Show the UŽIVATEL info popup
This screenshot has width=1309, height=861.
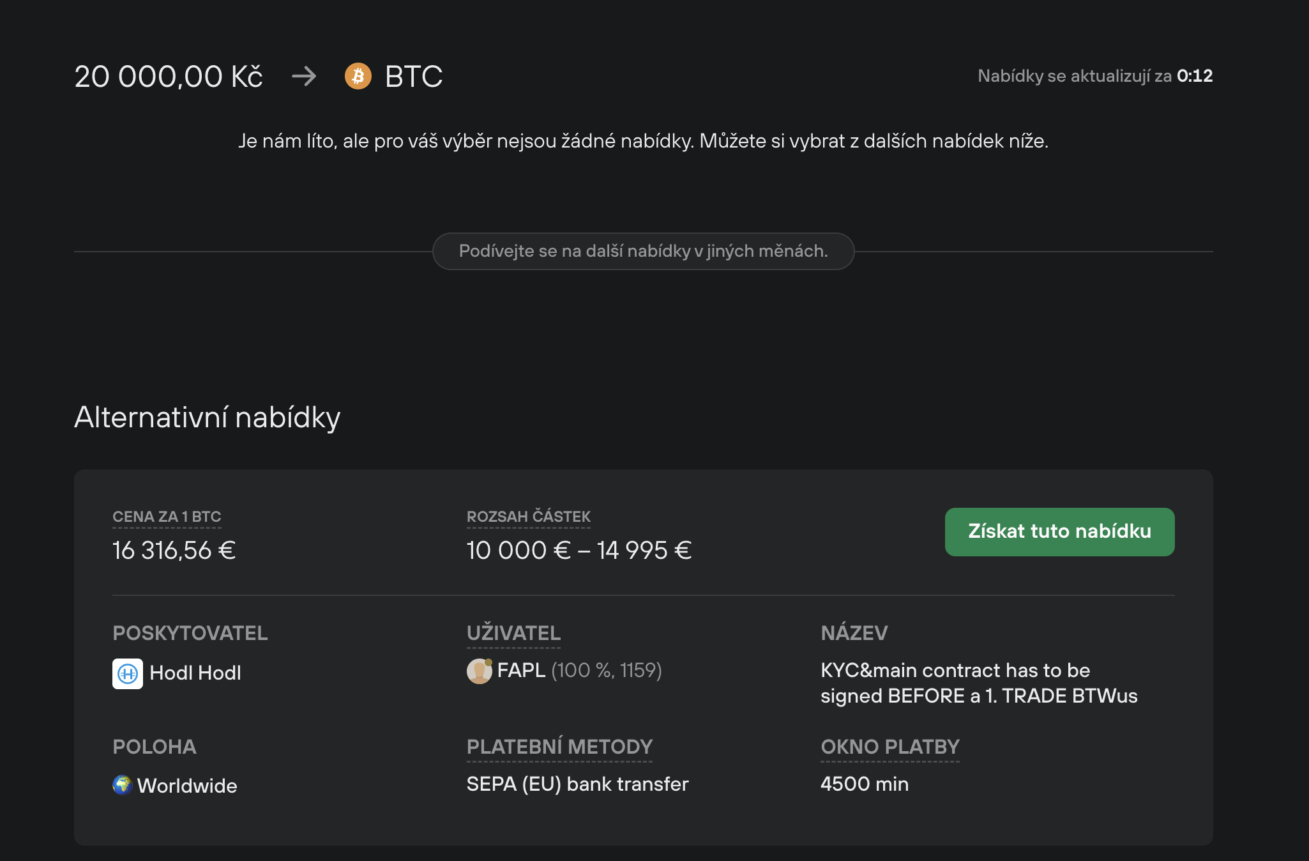(x=514, y=633)
